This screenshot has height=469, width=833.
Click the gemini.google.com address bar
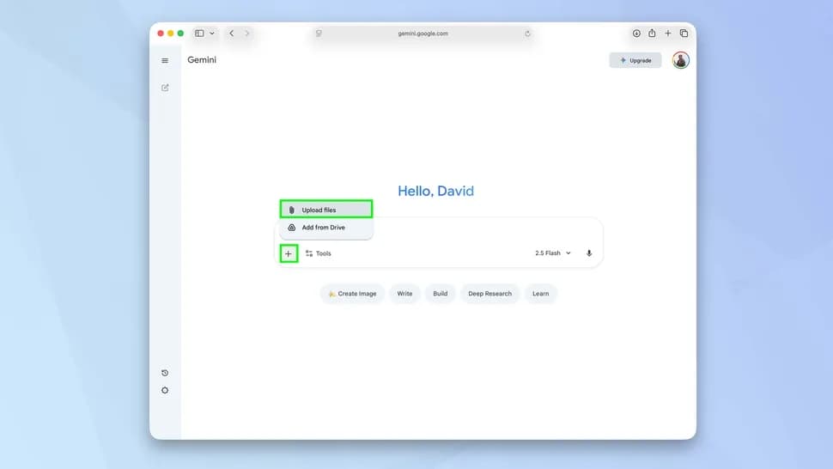tap(423, 33)
